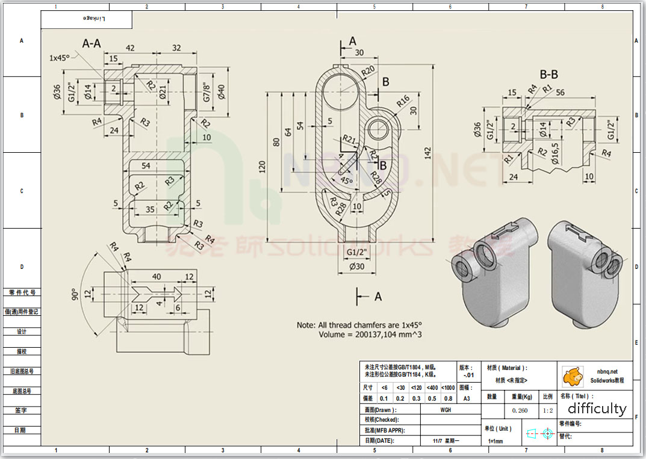
Task: Click the 'B-B' section view title
Action: (549, 74)
